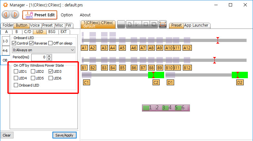The width and height of the screenshot is (253, 141).
Task: Select the A8 button label
Action: click(x=151, y=48)
